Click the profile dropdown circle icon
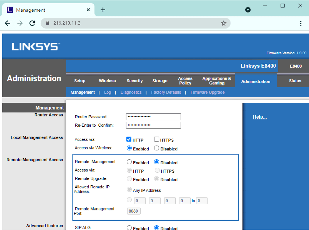 (248, 10)
